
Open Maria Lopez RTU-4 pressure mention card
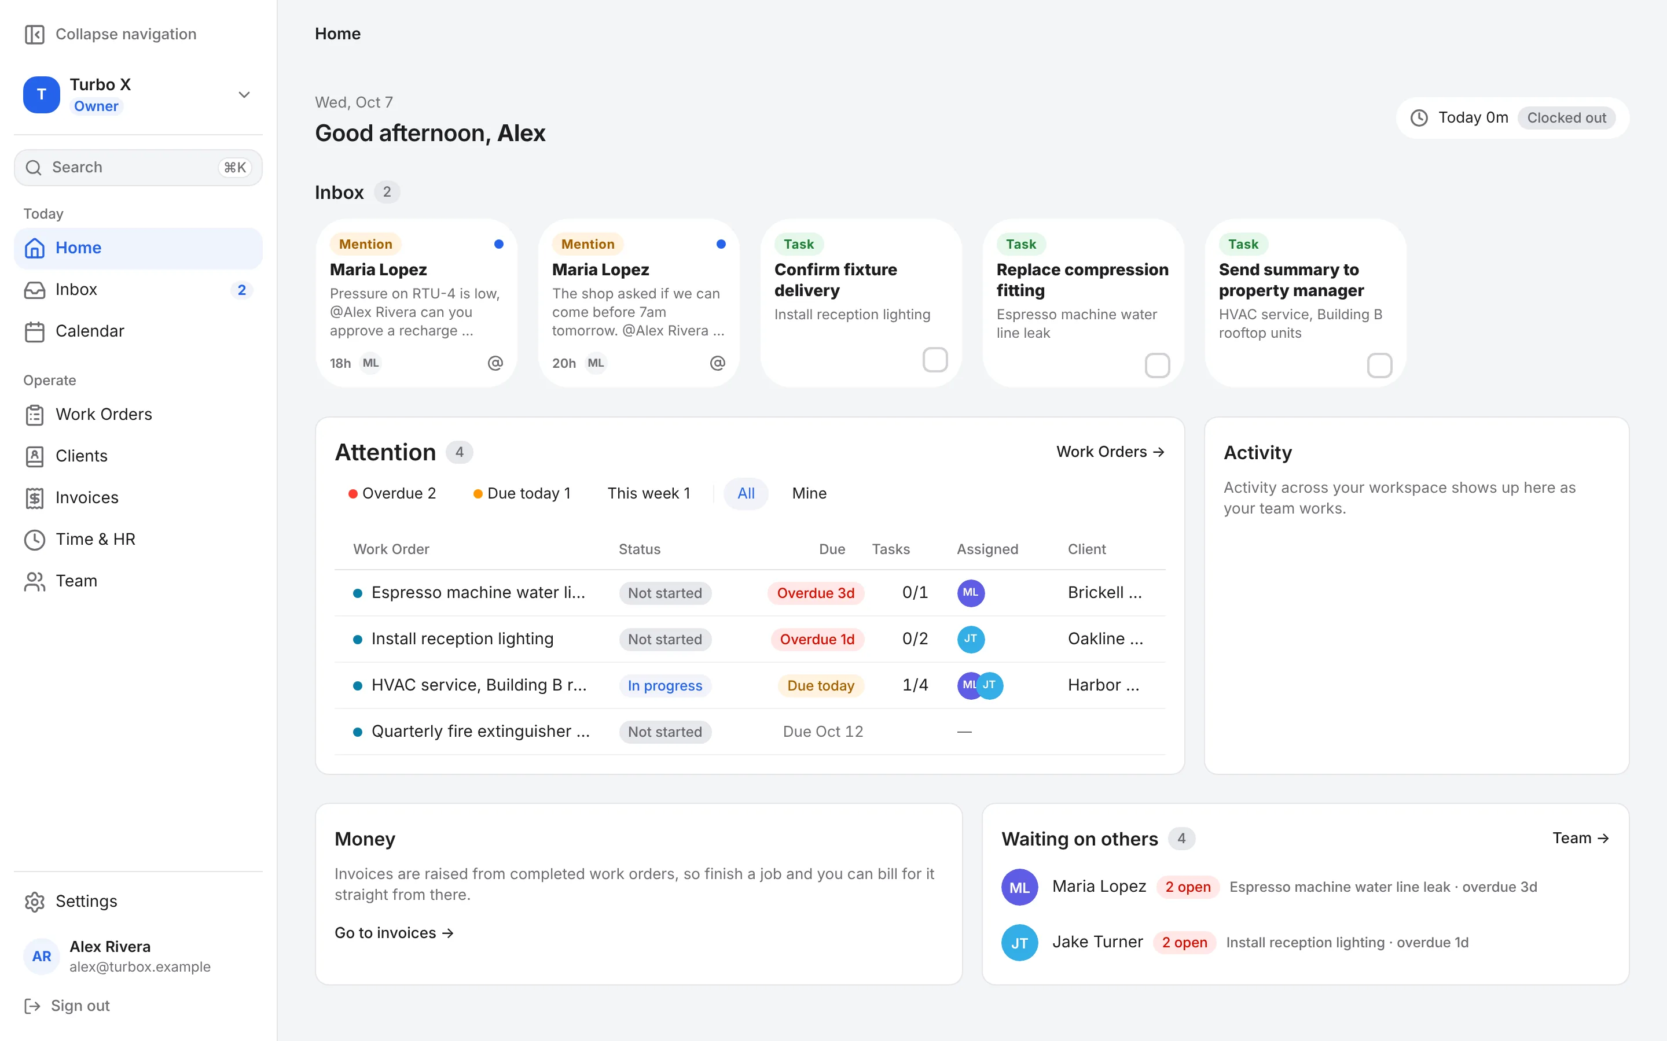click(x=416, y=303)
